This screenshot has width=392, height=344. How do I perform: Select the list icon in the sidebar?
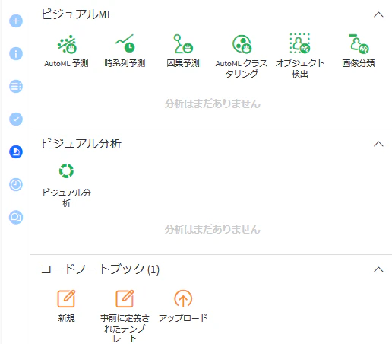16,87
